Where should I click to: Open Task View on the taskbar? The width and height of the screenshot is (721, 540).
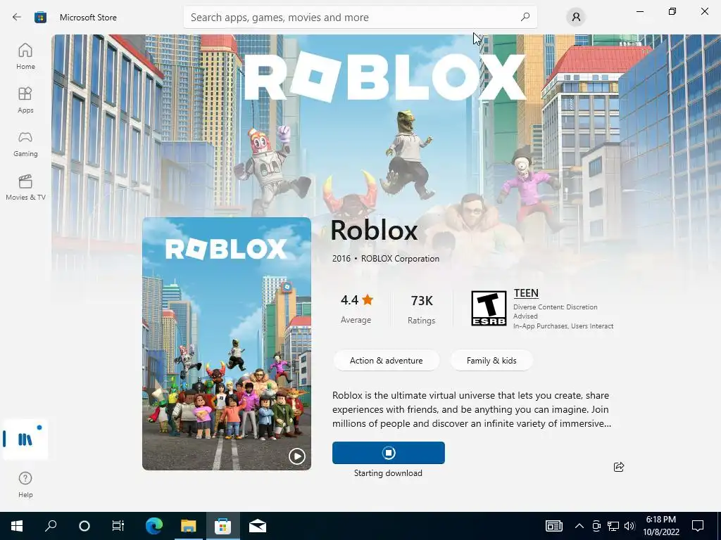point(118,526)
